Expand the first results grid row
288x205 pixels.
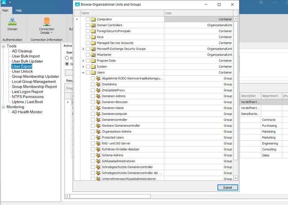(68, 102)
